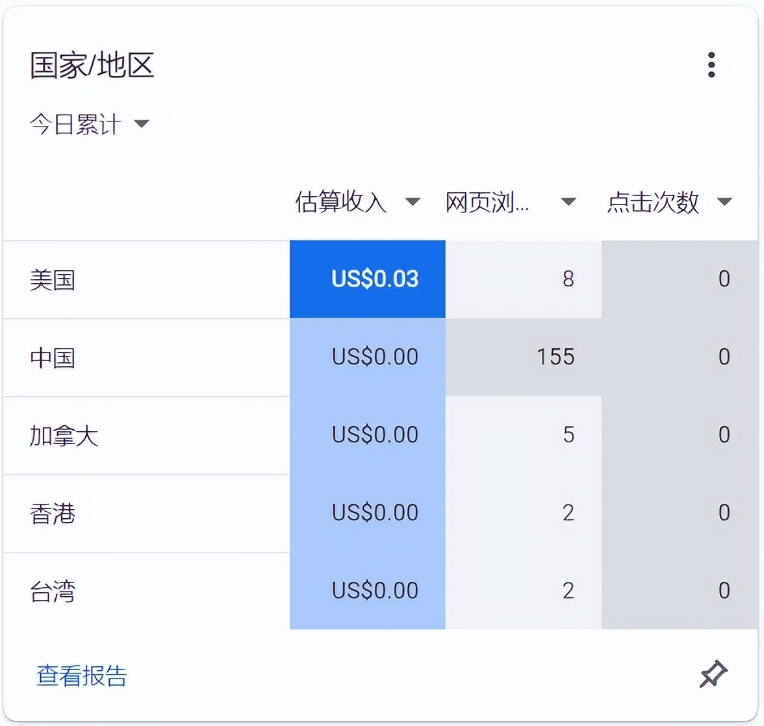Image resolution: width=764 pixels, height=726 pixels.
Task: Select the 美国 country row
Action: click(x=53, y=280)
